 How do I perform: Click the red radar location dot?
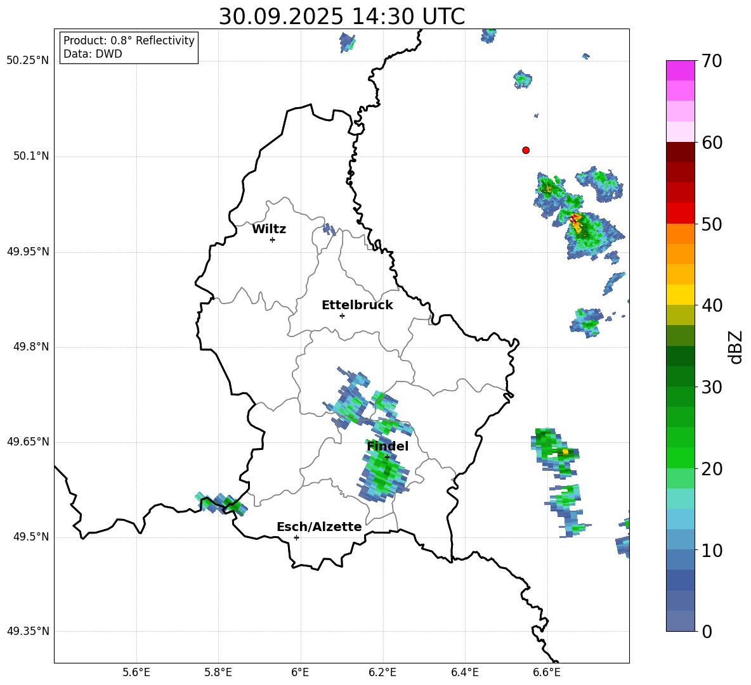(526, 150)
